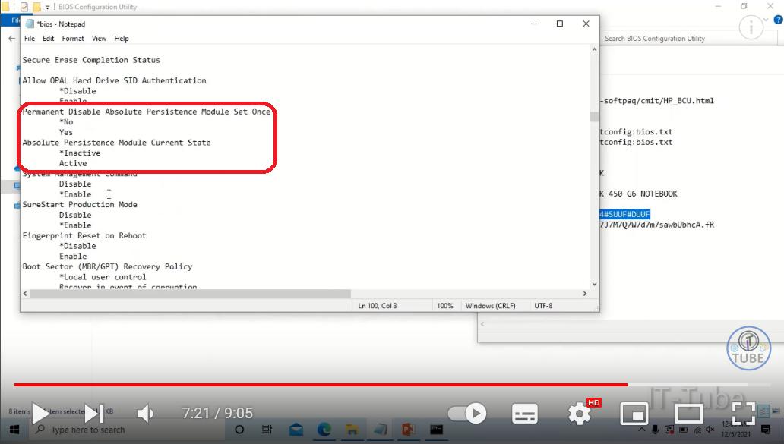Open Task View on taskbar
This screenshot has height=444, width=784.
coord(267,430)
